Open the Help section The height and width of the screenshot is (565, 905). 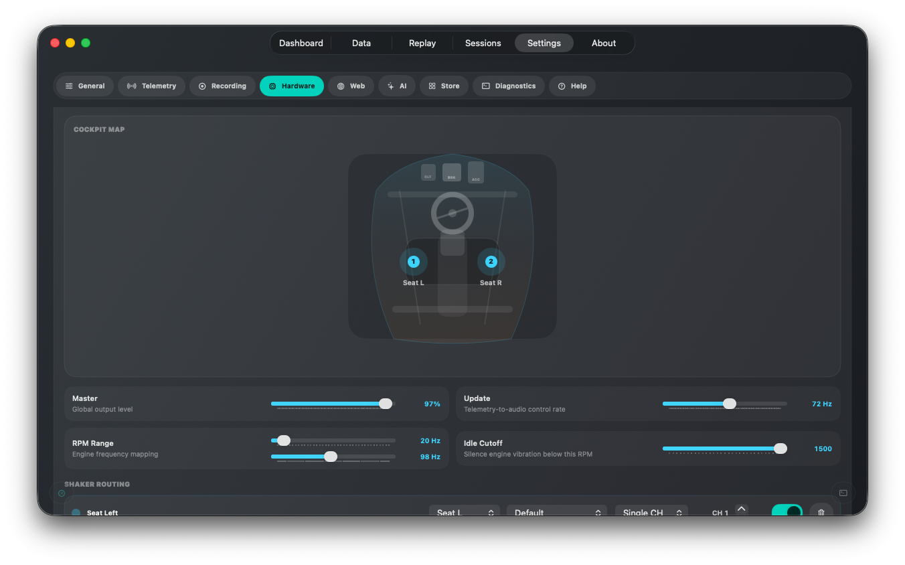pyautogui.click(x=572, y=86)
